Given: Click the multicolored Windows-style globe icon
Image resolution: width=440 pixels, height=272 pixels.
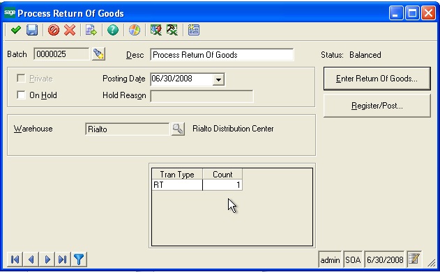Looking at the screenshot, I should click(135, 30).
